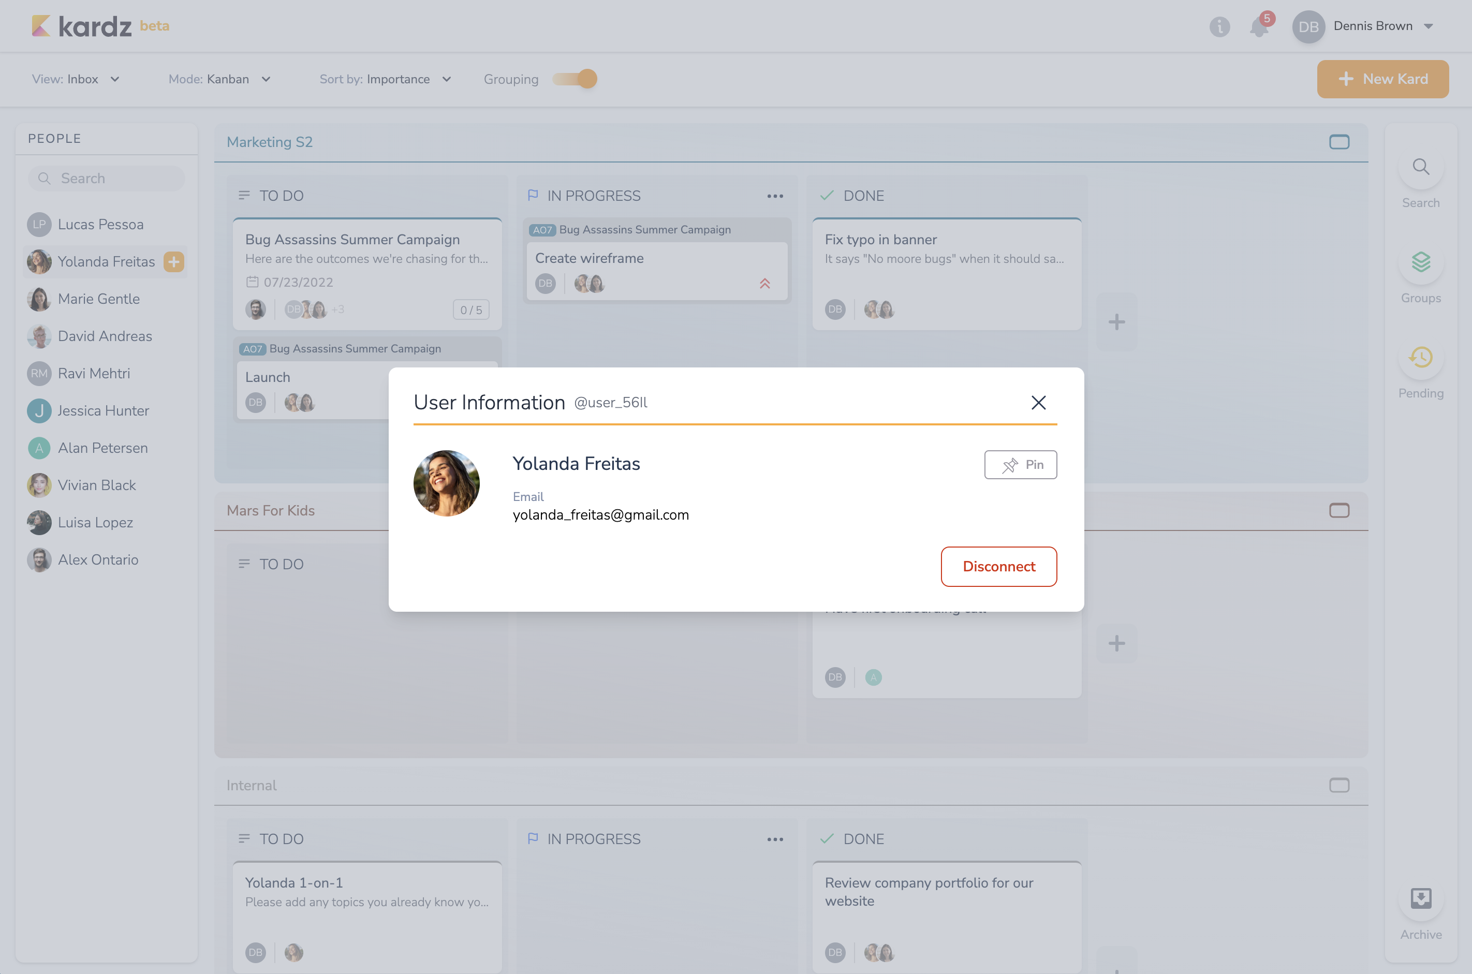1472x974 pixels.
Task: Open the Groups layers icon
Action: 1420,262
